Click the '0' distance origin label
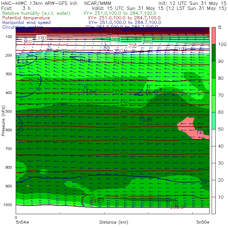The image size is (228, 228). point(16,218)
